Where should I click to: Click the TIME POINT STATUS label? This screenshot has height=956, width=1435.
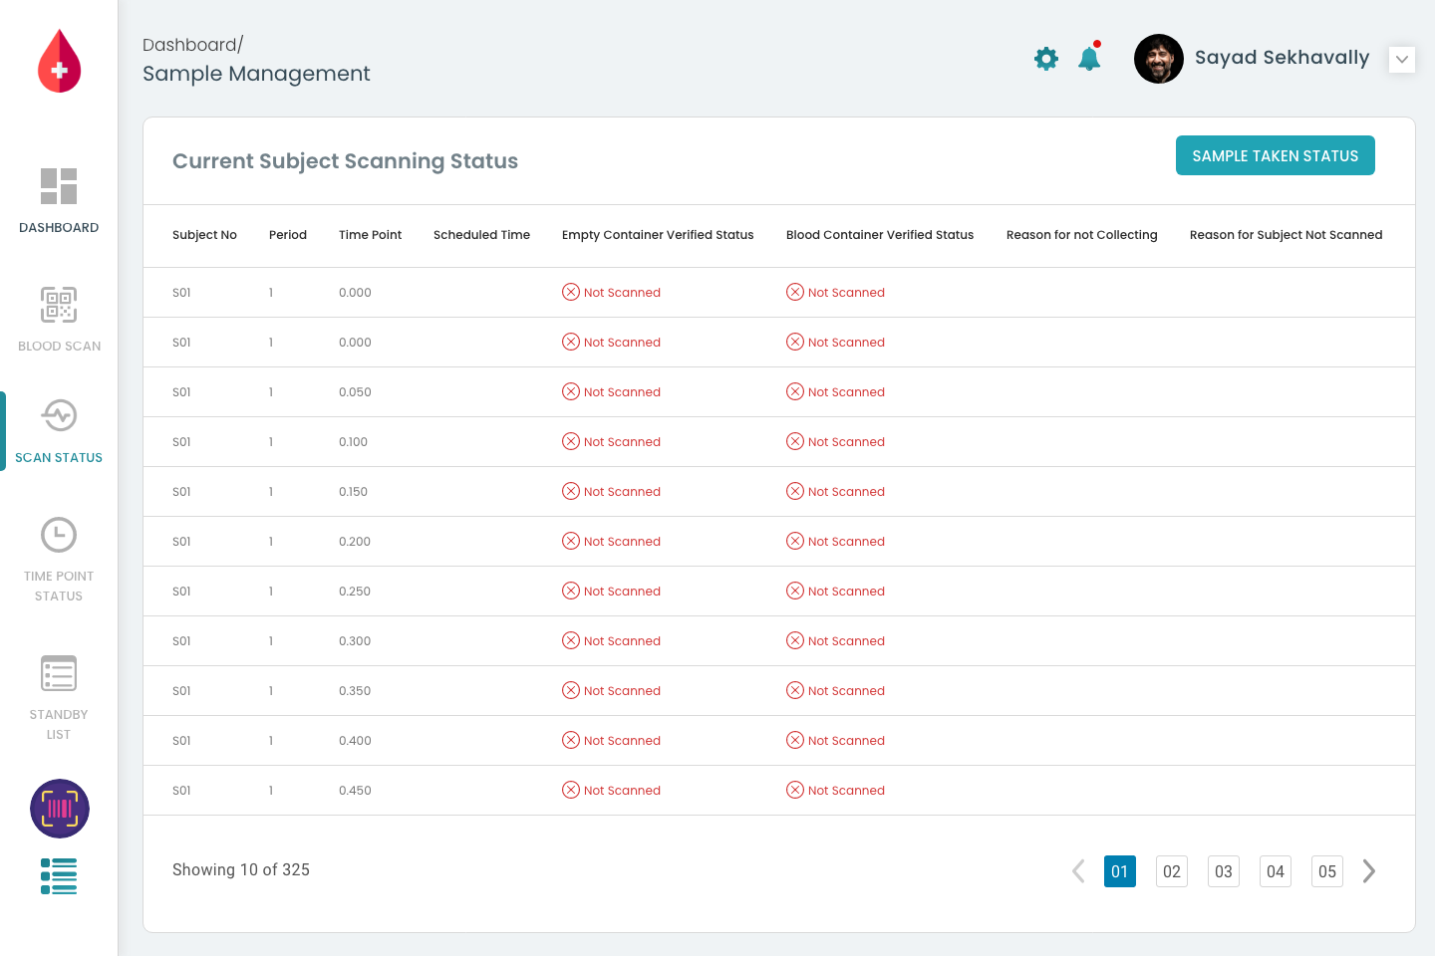(59, 586)
